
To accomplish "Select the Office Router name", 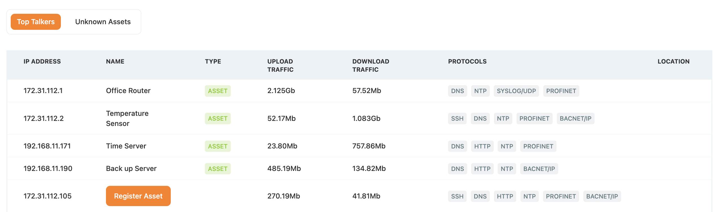I will coord(128,91).
